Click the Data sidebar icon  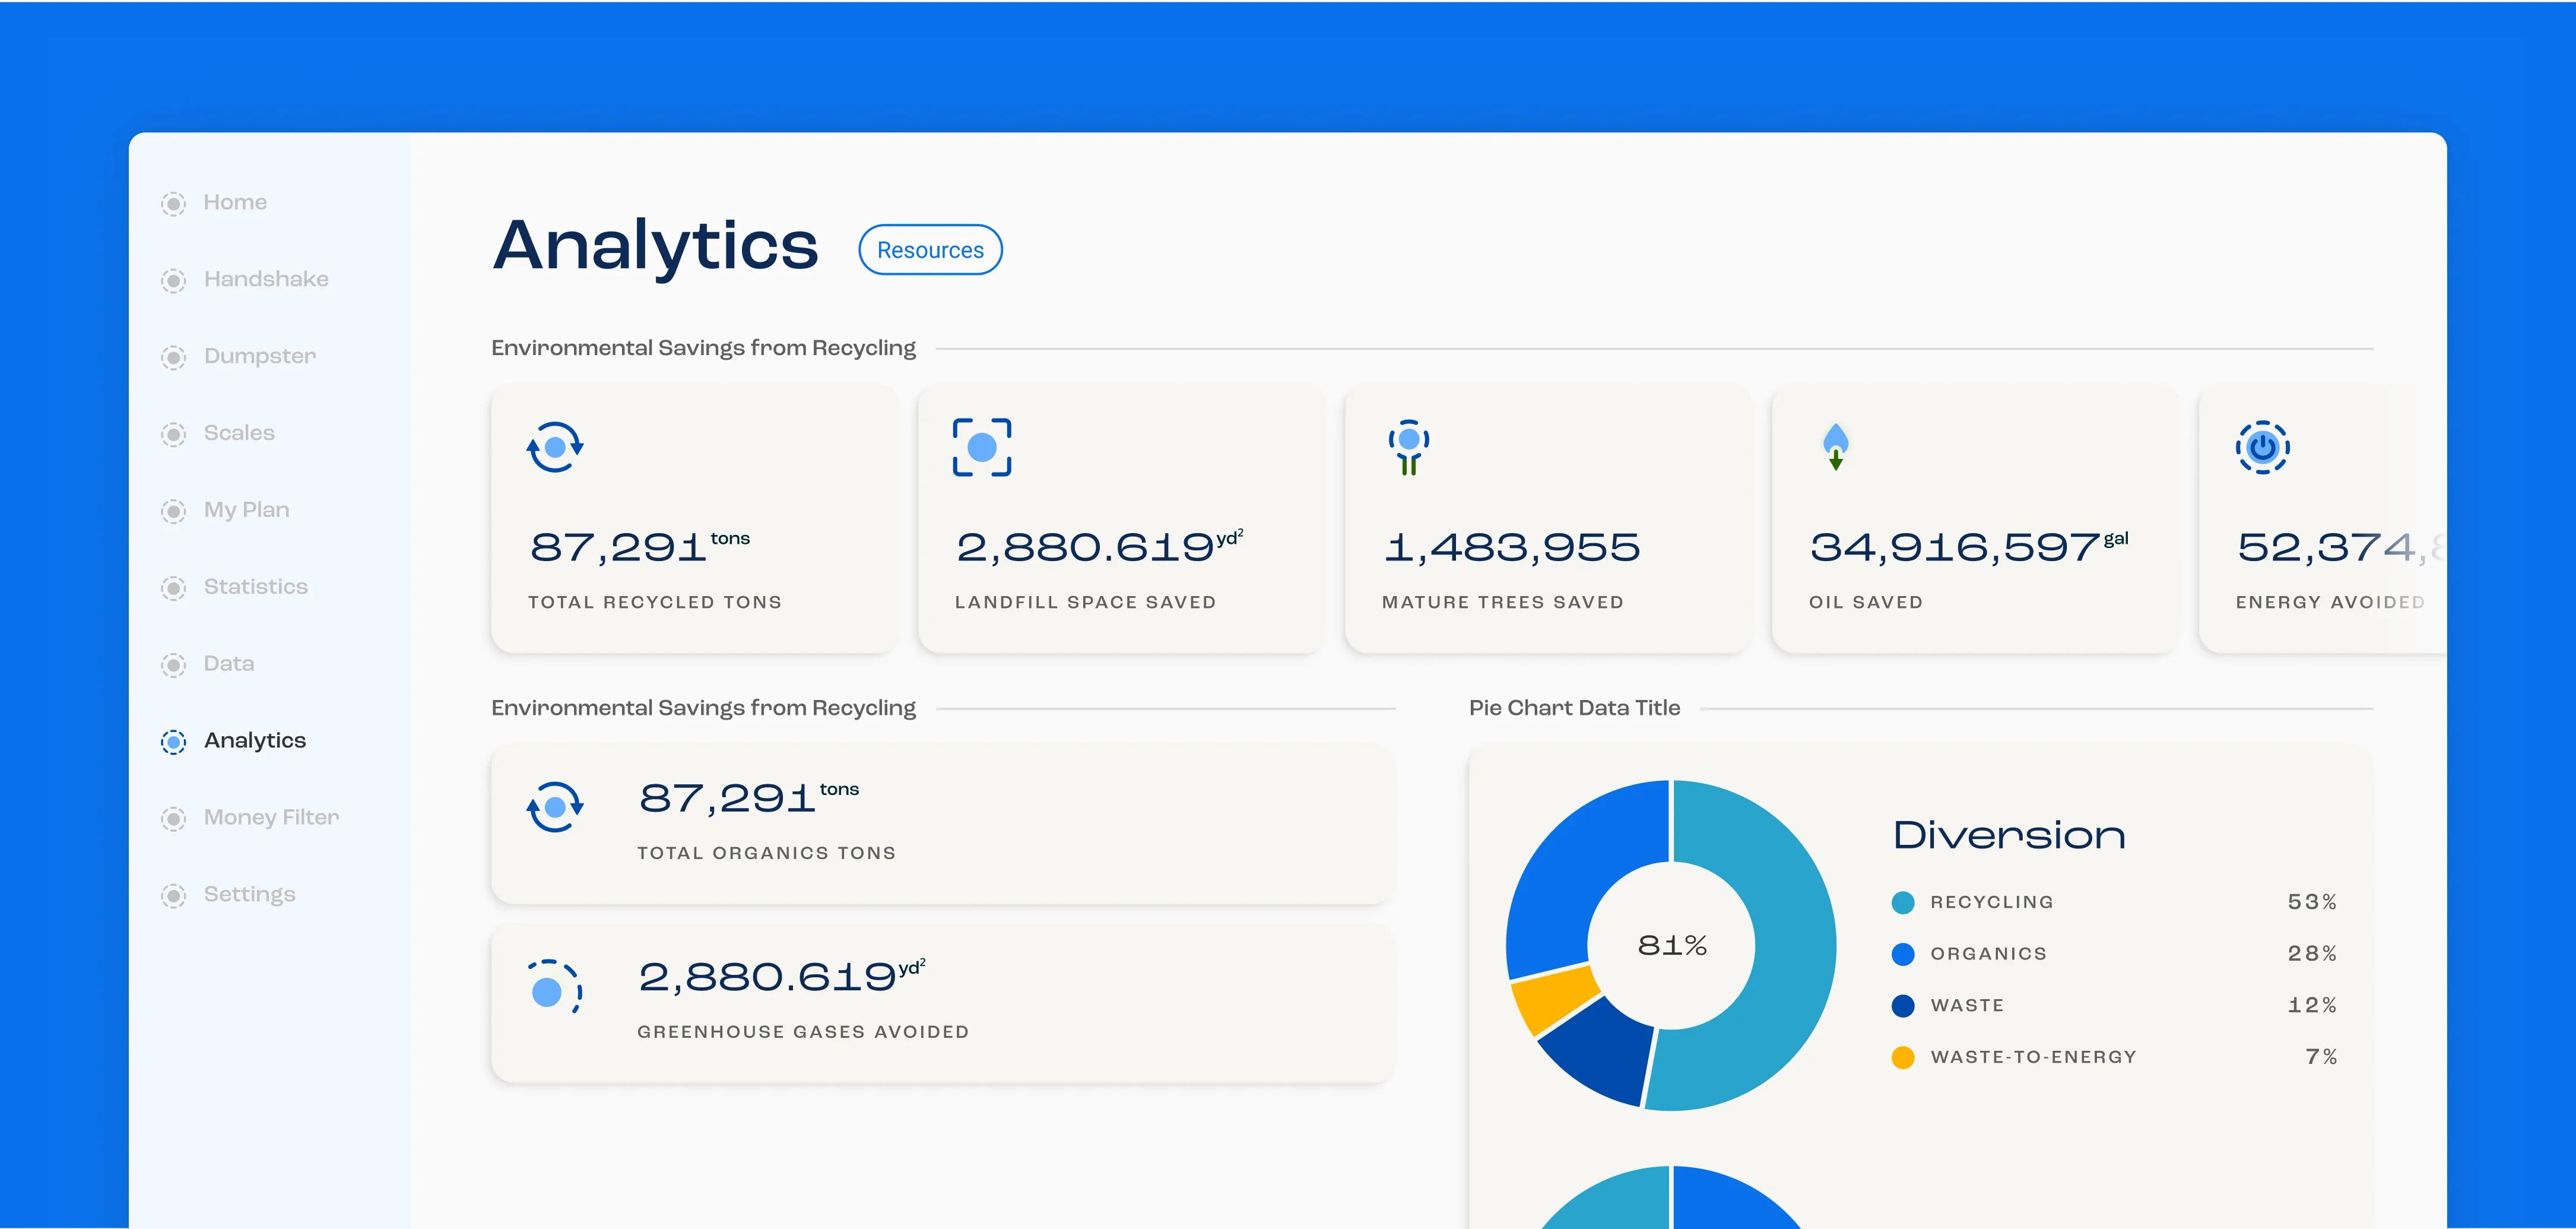(173, 665)
